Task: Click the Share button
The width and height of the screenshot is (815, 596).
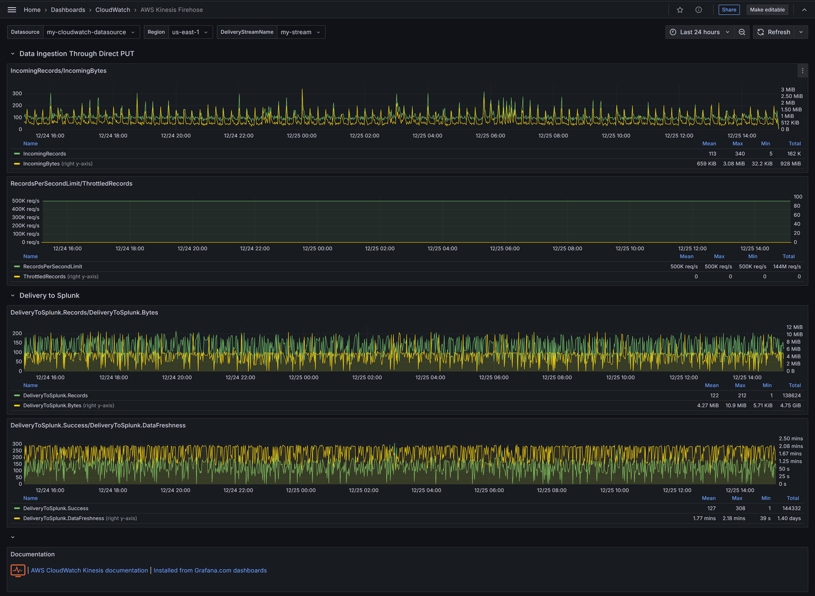Action: point(729,10)
